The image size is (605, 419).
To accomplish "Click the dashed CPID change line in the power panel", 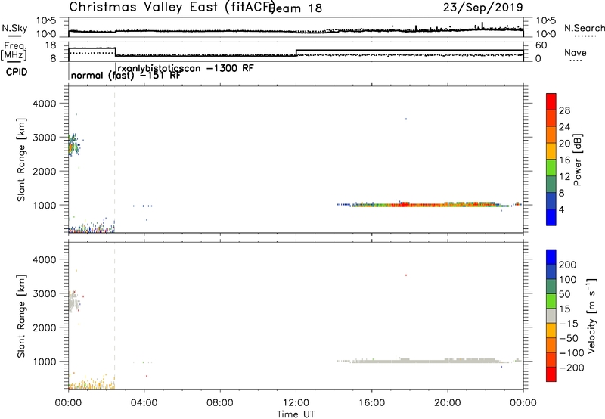I will 115,160.
